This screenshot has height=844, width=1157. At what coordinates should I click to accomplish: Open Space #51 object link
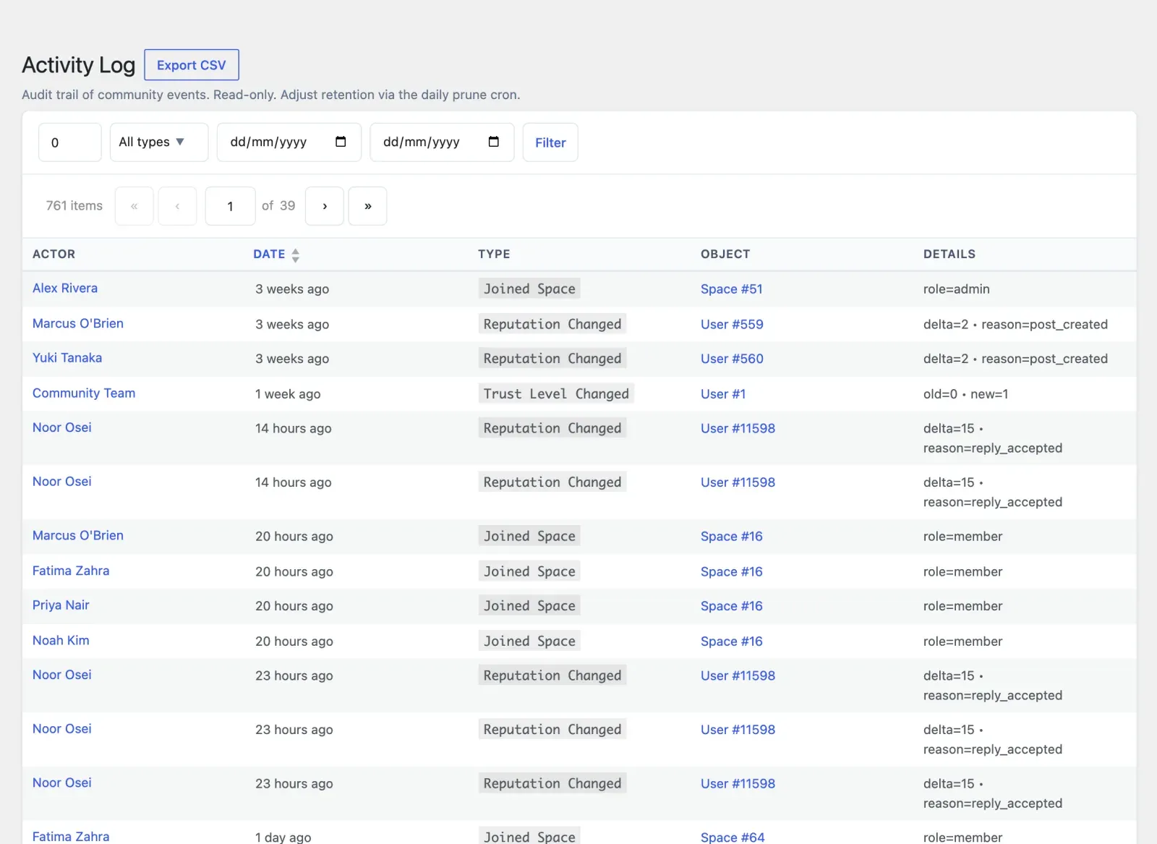pos(731,289)
